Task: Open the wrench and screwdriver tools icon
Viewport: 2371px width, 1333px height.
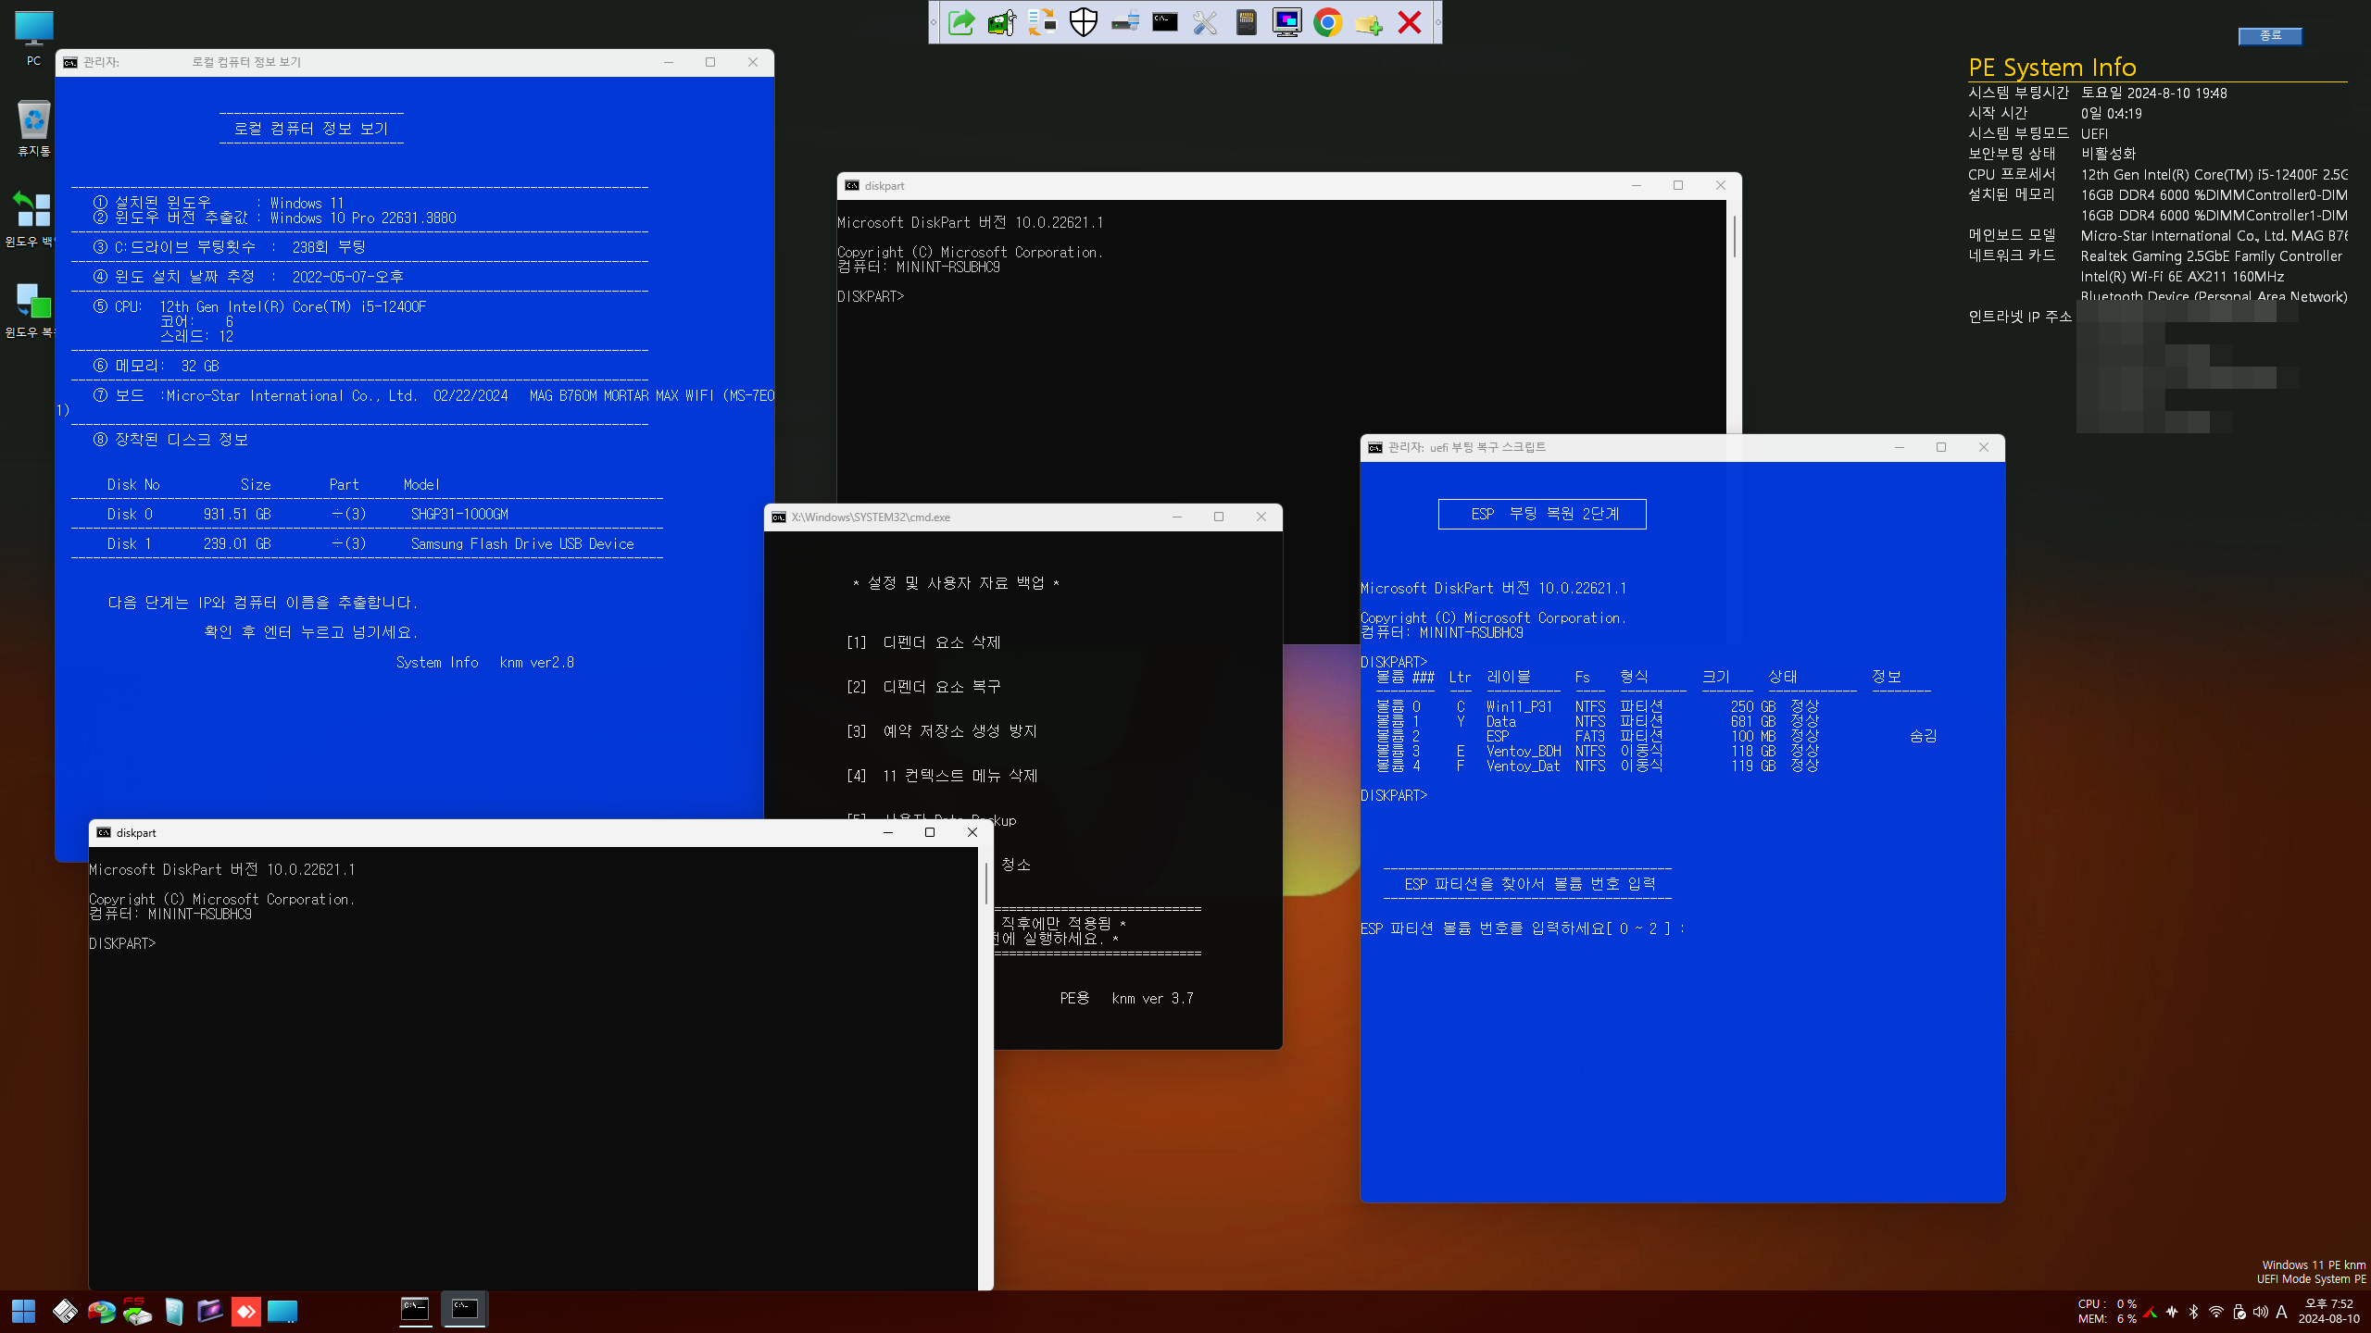Action: 1205,22
